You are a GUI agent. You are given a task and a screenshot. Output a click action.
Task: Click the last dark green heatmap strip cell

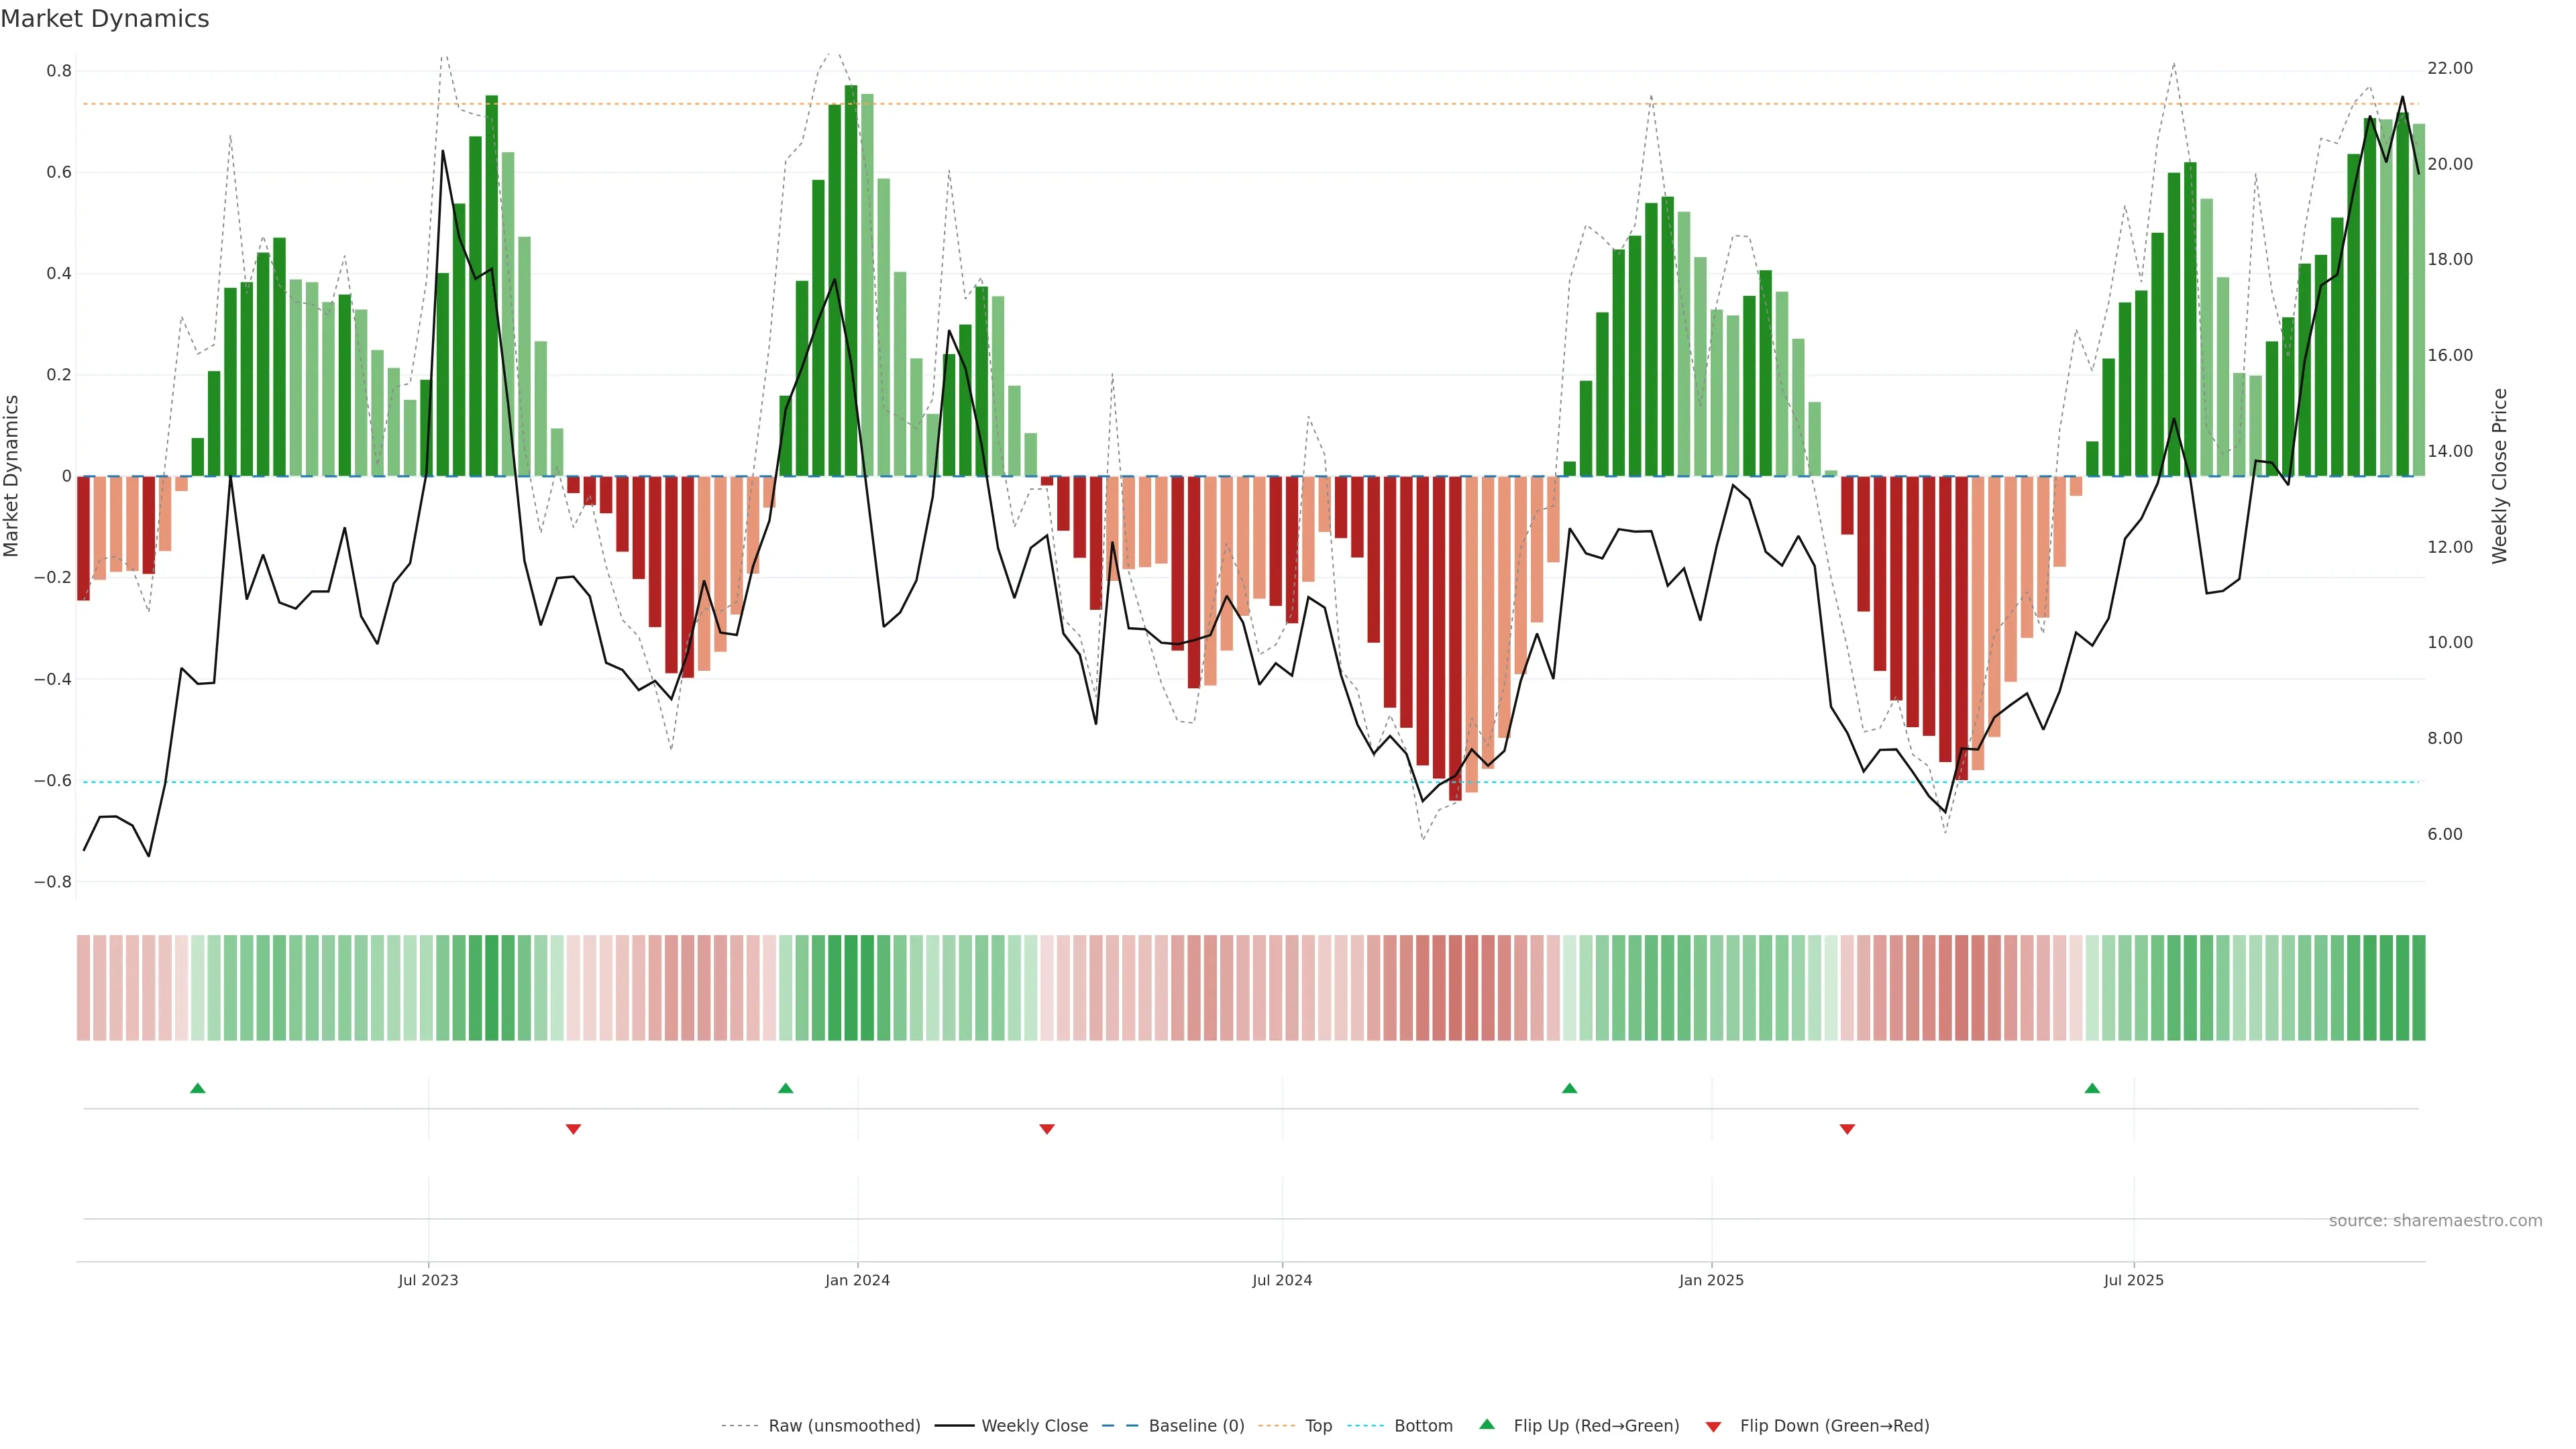[2418, 988]
